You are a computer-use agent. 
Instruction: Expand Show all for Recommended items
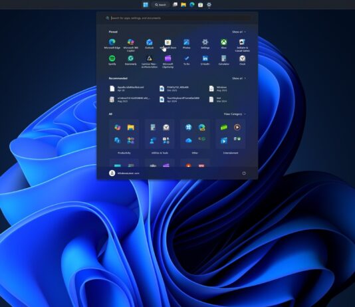(x=239, y=78)
